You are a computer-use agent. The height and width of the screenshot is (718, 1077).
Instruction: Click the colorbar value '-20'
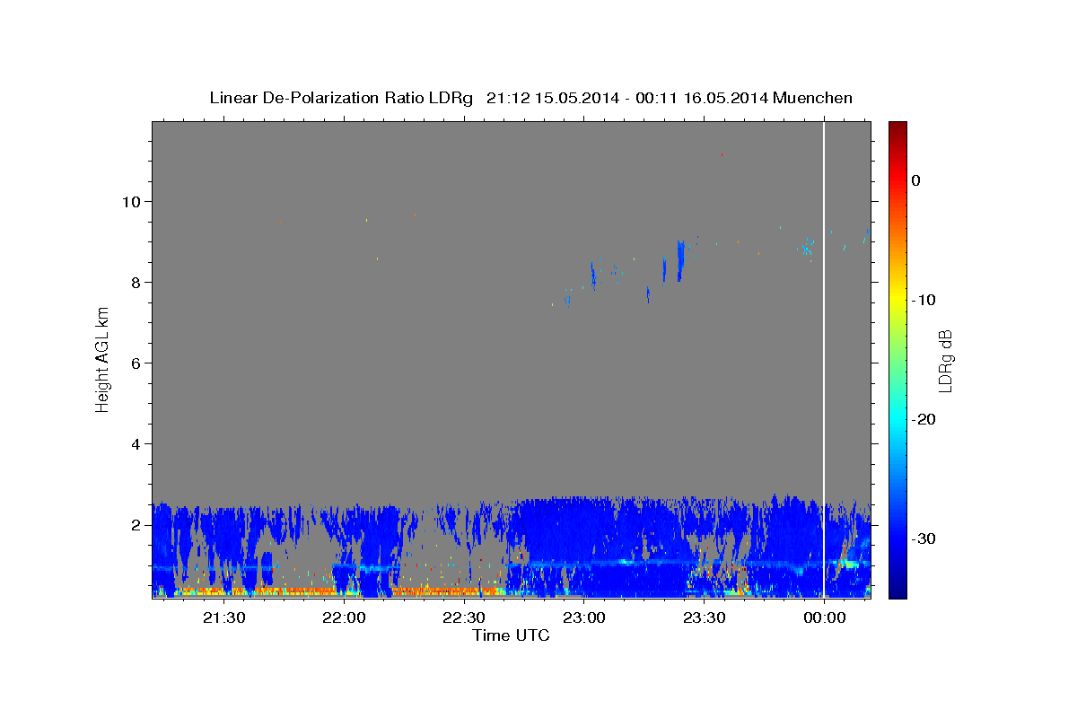pyautogui.click(x=924, y=419)
